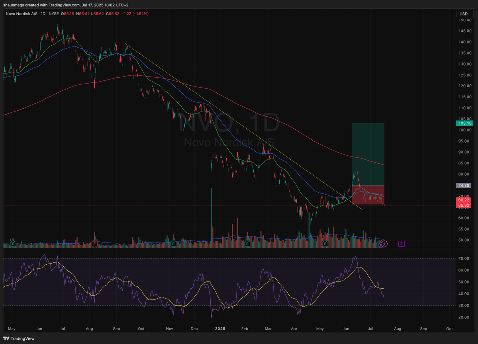Click the purple upcoming earnings E icon
This screenshot has height=344, width=478.
coord(401,243)
